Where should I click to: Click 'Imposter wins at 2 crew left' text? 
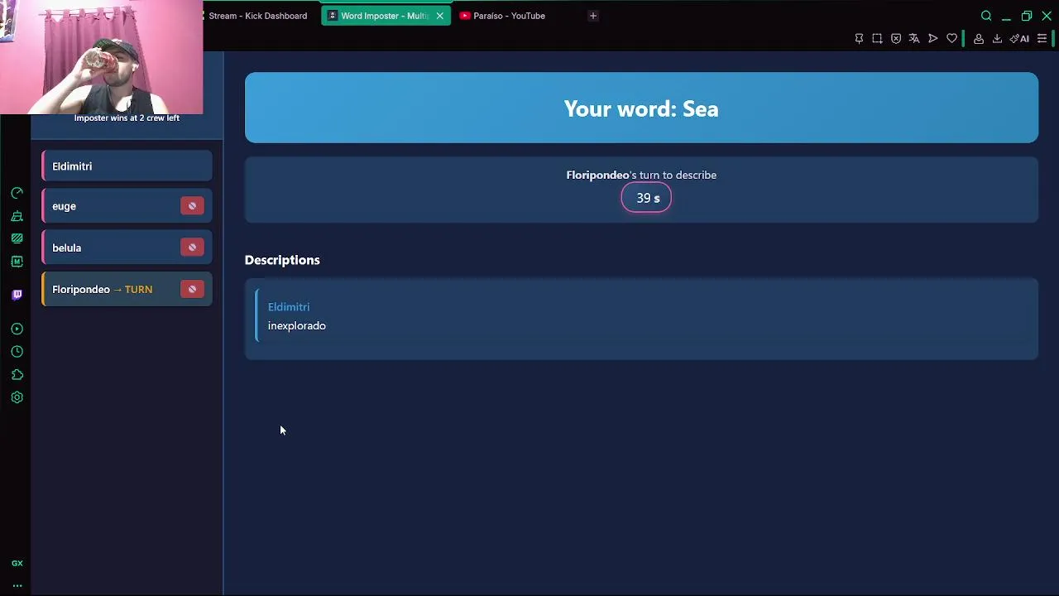[x=127, y=118]
